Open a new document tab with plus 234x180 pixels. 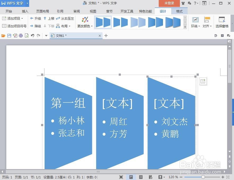[x=106, y=36]
